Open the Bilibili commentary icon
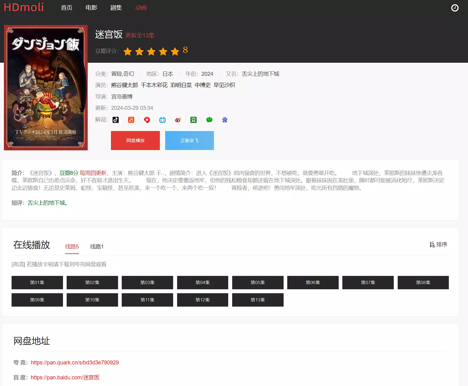This screenshot has height=386, width=468. coord(162,120)
